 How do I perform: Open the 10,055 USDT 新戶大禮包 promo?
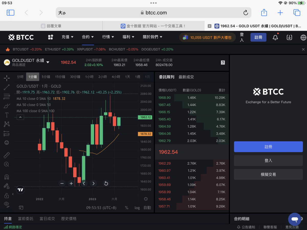point(207,37)
